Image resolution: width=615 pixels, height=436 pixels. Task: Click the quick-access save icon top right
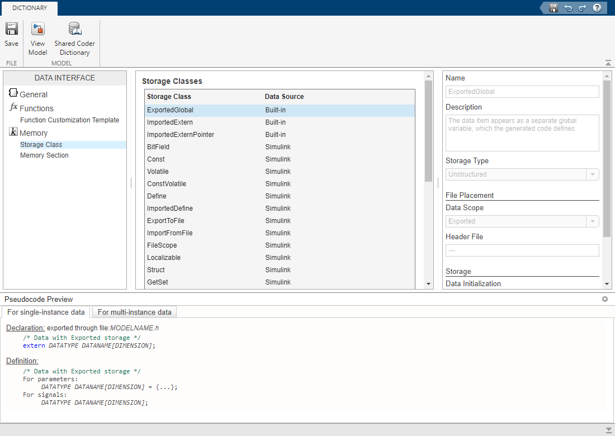click(x=553, y=8)
